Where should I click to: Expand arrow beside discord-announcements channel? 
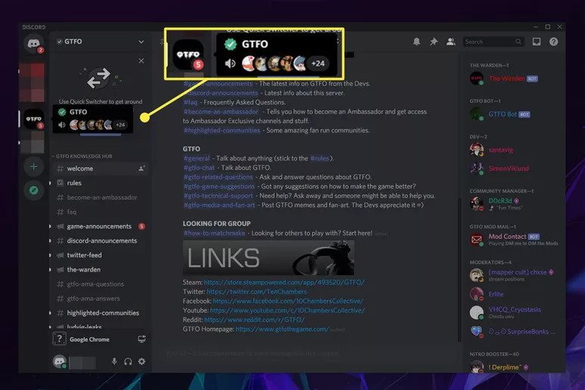point(51,240)
